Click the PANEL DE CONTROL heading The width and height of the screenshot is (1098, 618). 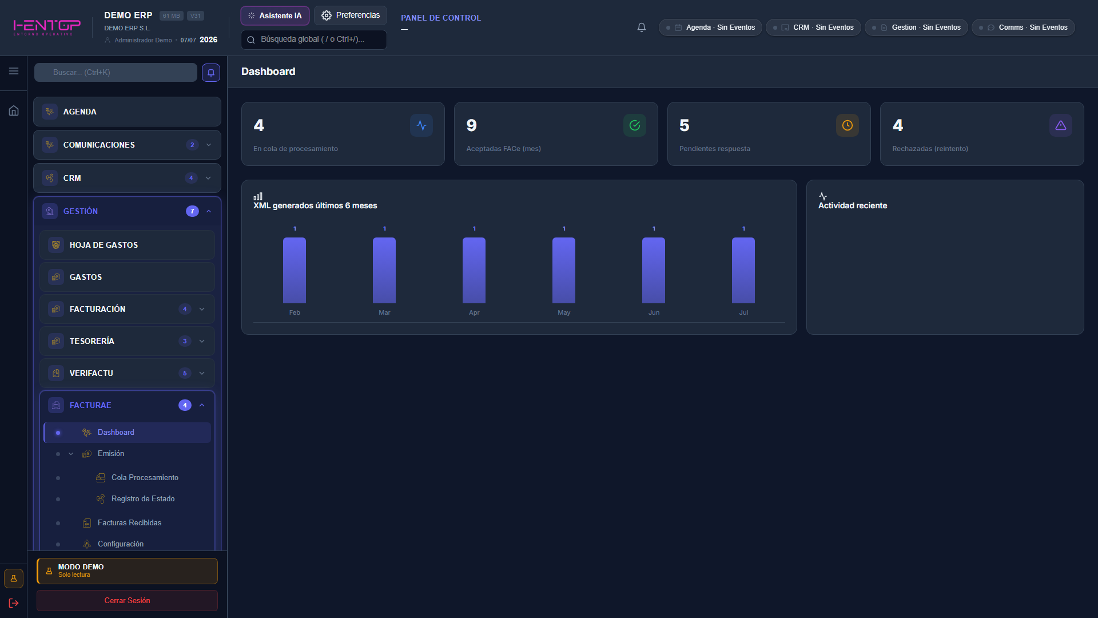point(441,18)
